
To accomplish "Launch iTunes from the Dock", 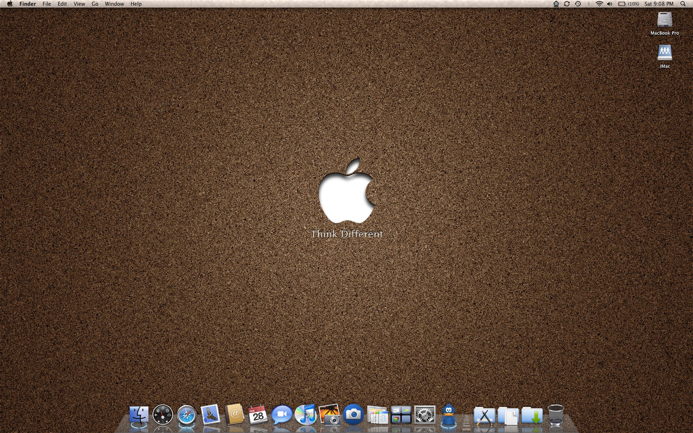I will (306, 415).
